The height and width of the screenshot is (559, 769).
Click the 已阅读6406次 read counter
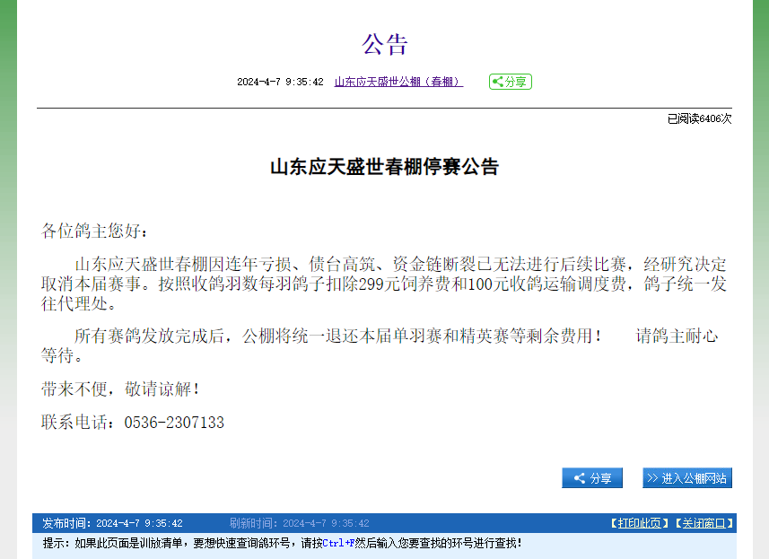pyautogui.click(x=699, y=118)
